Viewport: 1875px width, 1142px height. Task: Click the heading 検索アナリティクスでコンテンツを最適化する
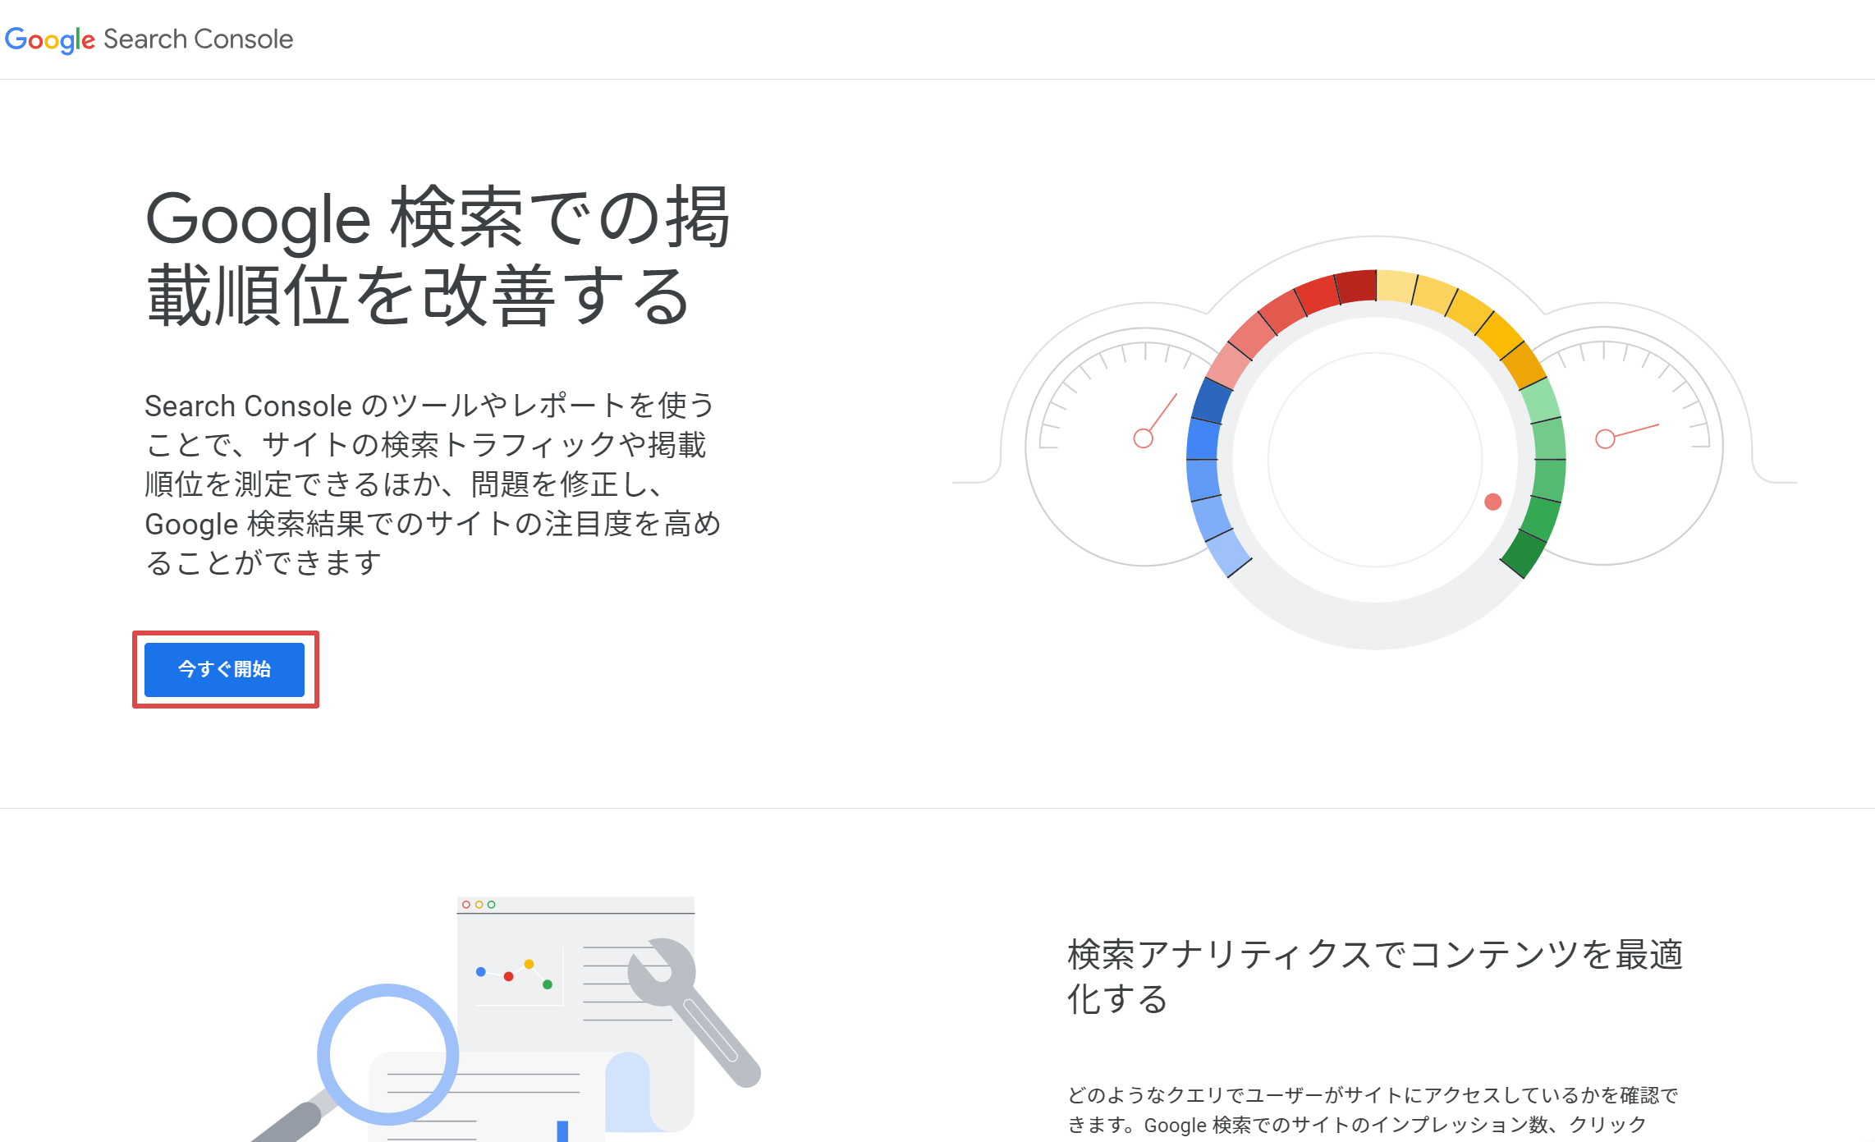[x=1375, y=976]
